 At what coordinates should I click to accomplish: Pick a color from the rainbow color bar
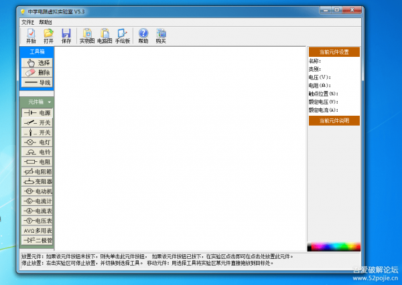[x=334, y=246]
